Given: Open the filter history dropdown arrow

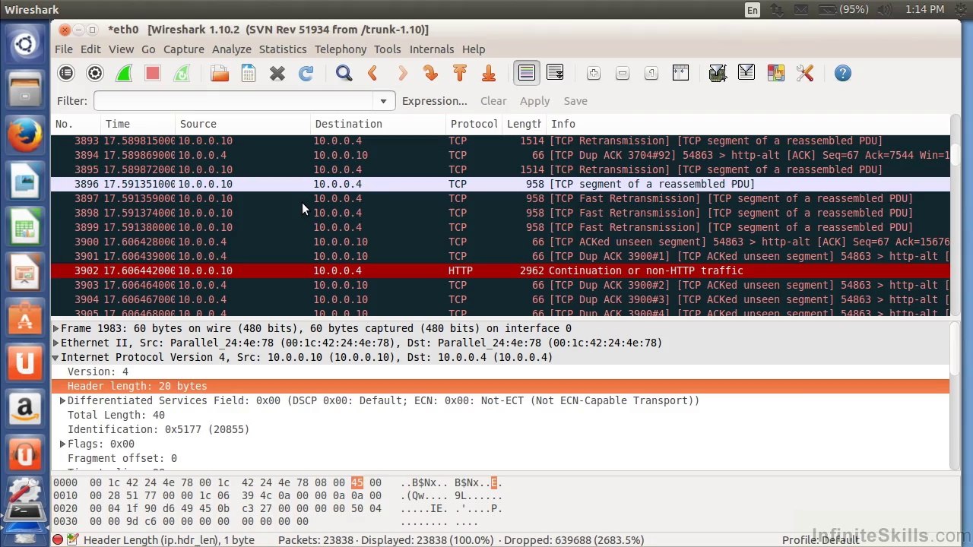Looking at the screenshot, I should 383,101.
